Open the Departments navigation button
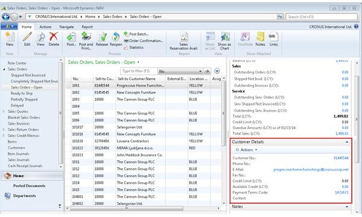 (24, 196)
